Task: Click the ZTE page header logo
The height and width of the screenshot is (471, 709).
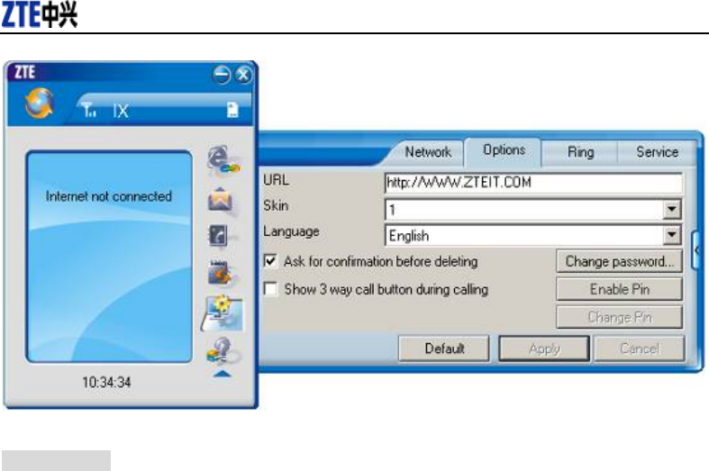Action: [40, 14]
